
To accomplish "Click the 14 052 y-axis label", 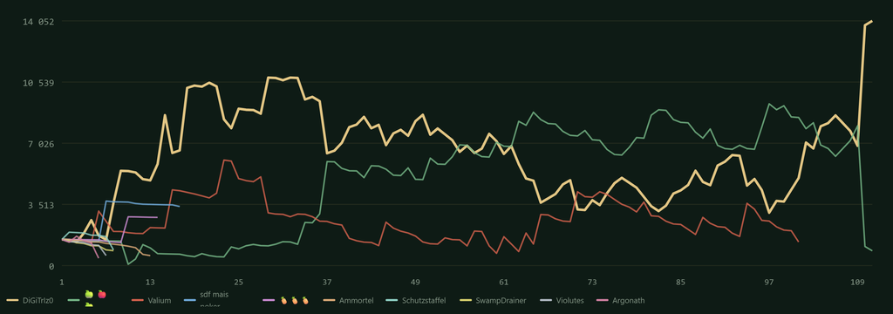I will point(38,22).
